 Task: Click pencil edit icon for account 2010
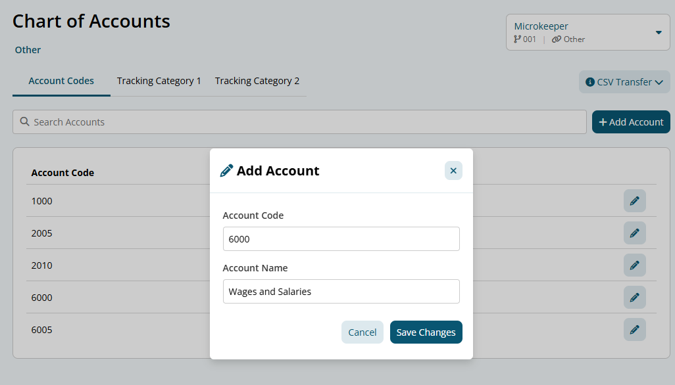tap(634, 265)
